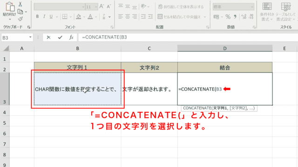Click the Increase Font Size icon
298x167 pixels.
[102, 6]
